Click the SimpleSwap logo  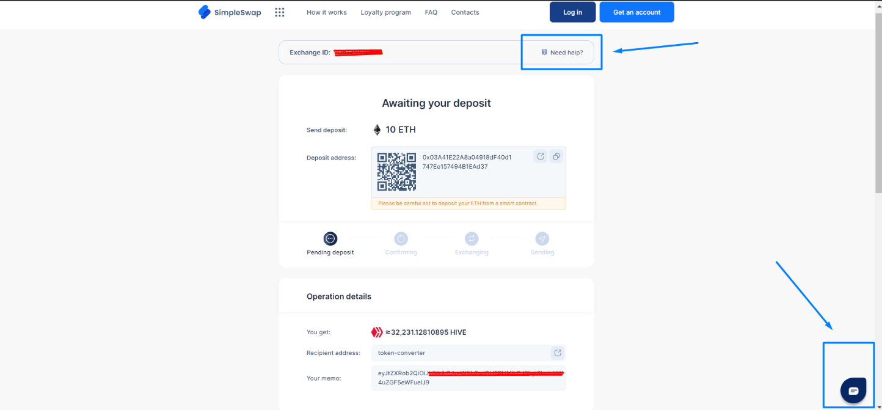(230, 12)
